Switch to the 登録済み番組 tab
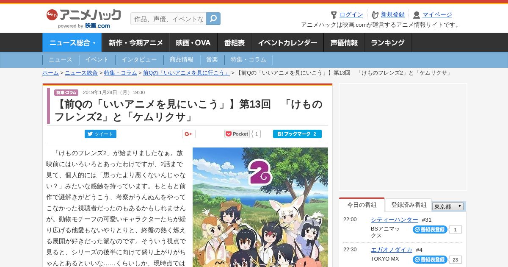508x267 pixels. click(x=409, y=205)
